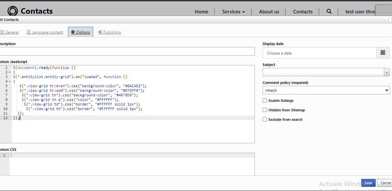
Task: Open the Home navigation link
Action: (x=201, y=12)
